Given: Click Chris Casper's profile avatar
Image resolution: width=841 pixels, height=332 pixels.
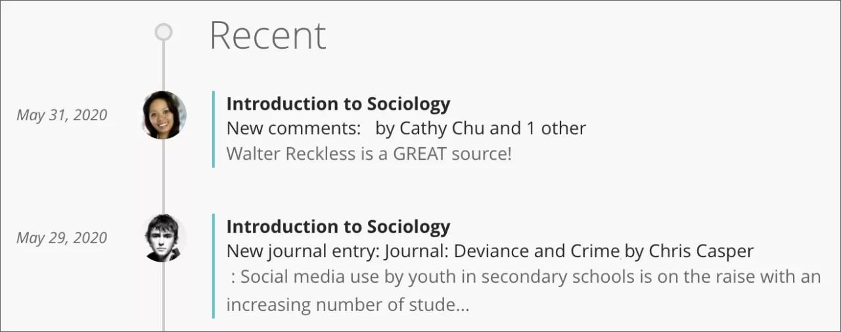Looking at the screenshot, I should click(163, 238).
